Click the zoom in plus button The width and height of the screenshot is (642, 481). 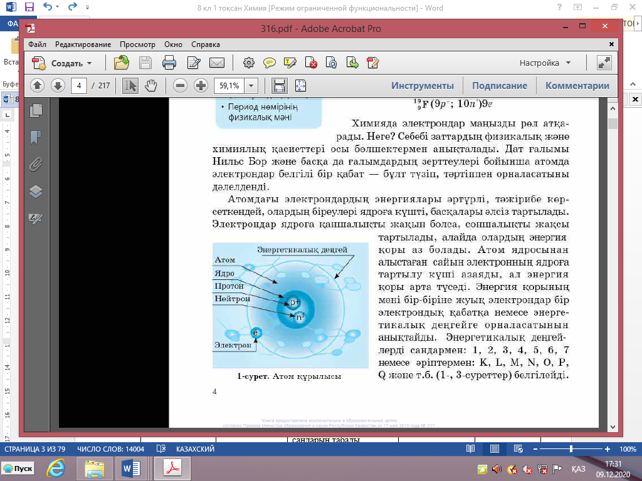coord(201,86)
